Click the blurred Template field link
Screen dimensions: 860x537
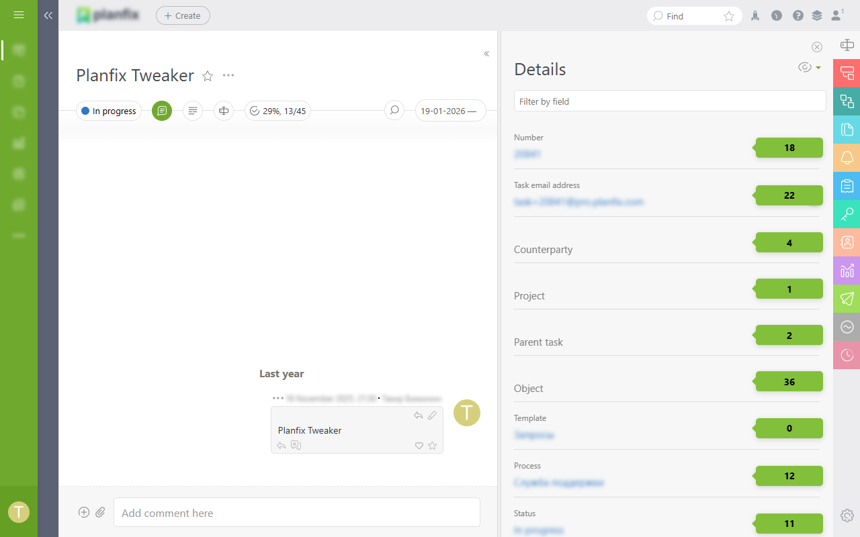(x=534, y=434)
